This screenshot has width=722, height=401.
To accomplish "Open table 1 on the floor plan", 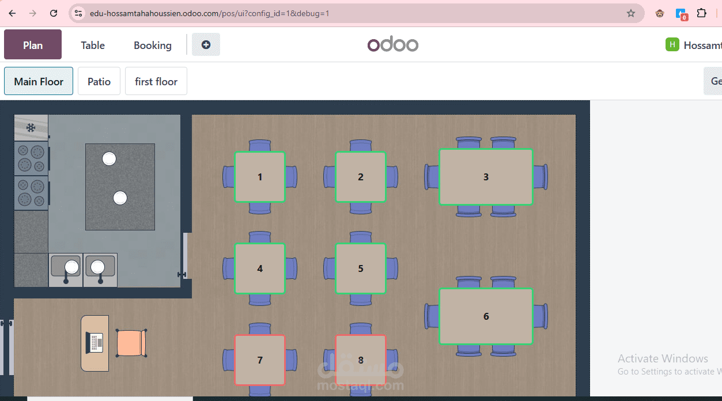I will (260, 177).
